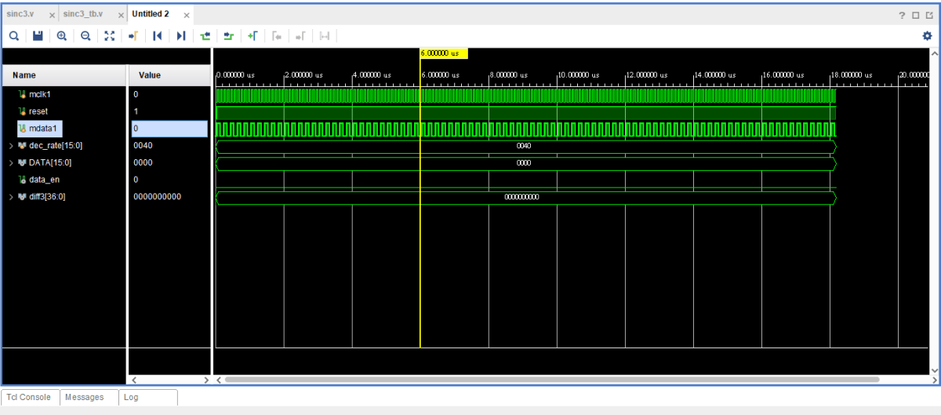This screenshot has width=941, height=415.
Task: Select the Untitled 2 tab
Action: tap(151, 14)
